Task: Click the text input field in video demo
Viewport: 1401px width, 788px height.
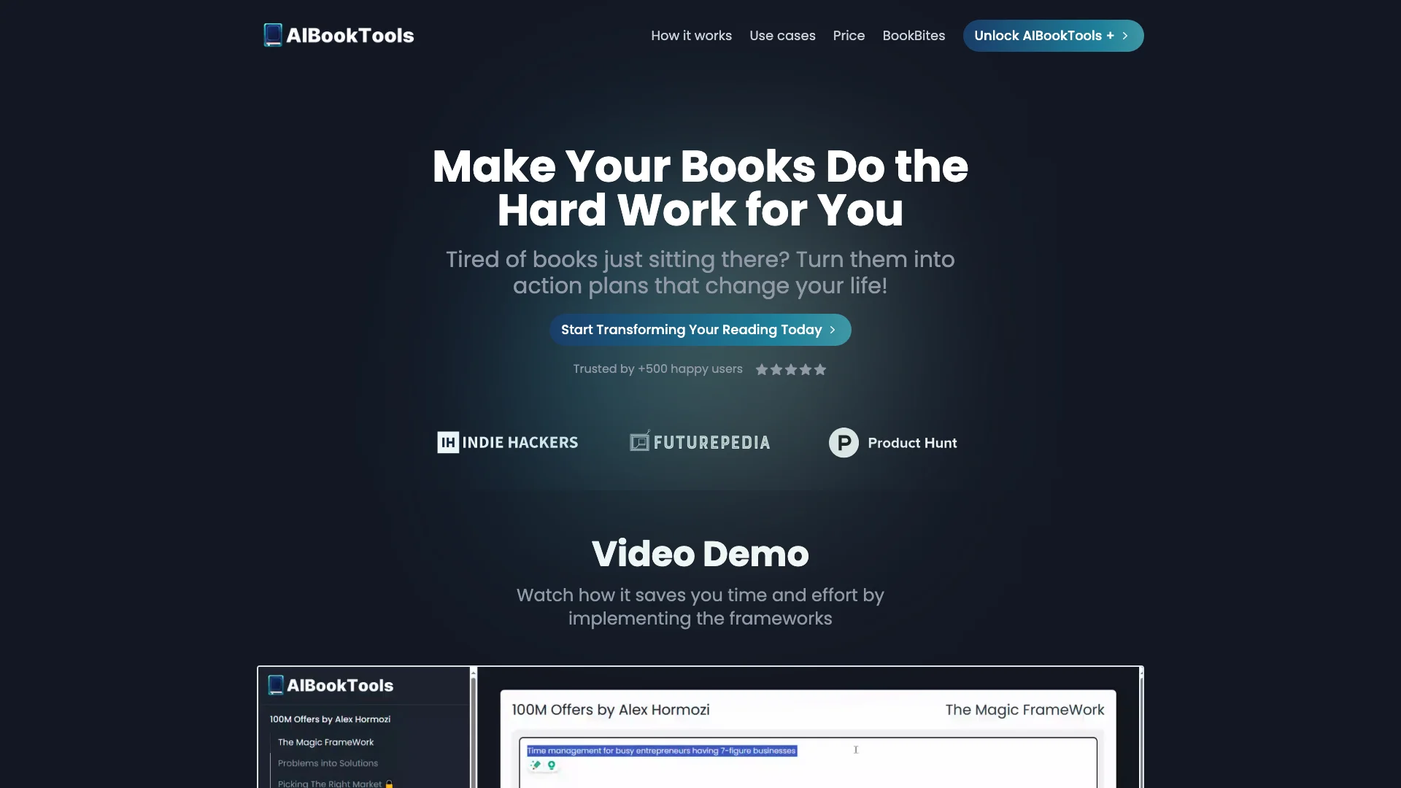Action: (808, 760)
